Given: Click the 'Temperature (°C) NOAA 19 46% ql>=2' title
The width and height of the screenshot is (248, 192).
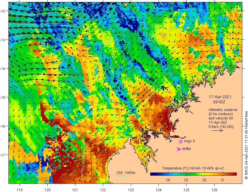Looking at the screenshot, I should point(193,168).
